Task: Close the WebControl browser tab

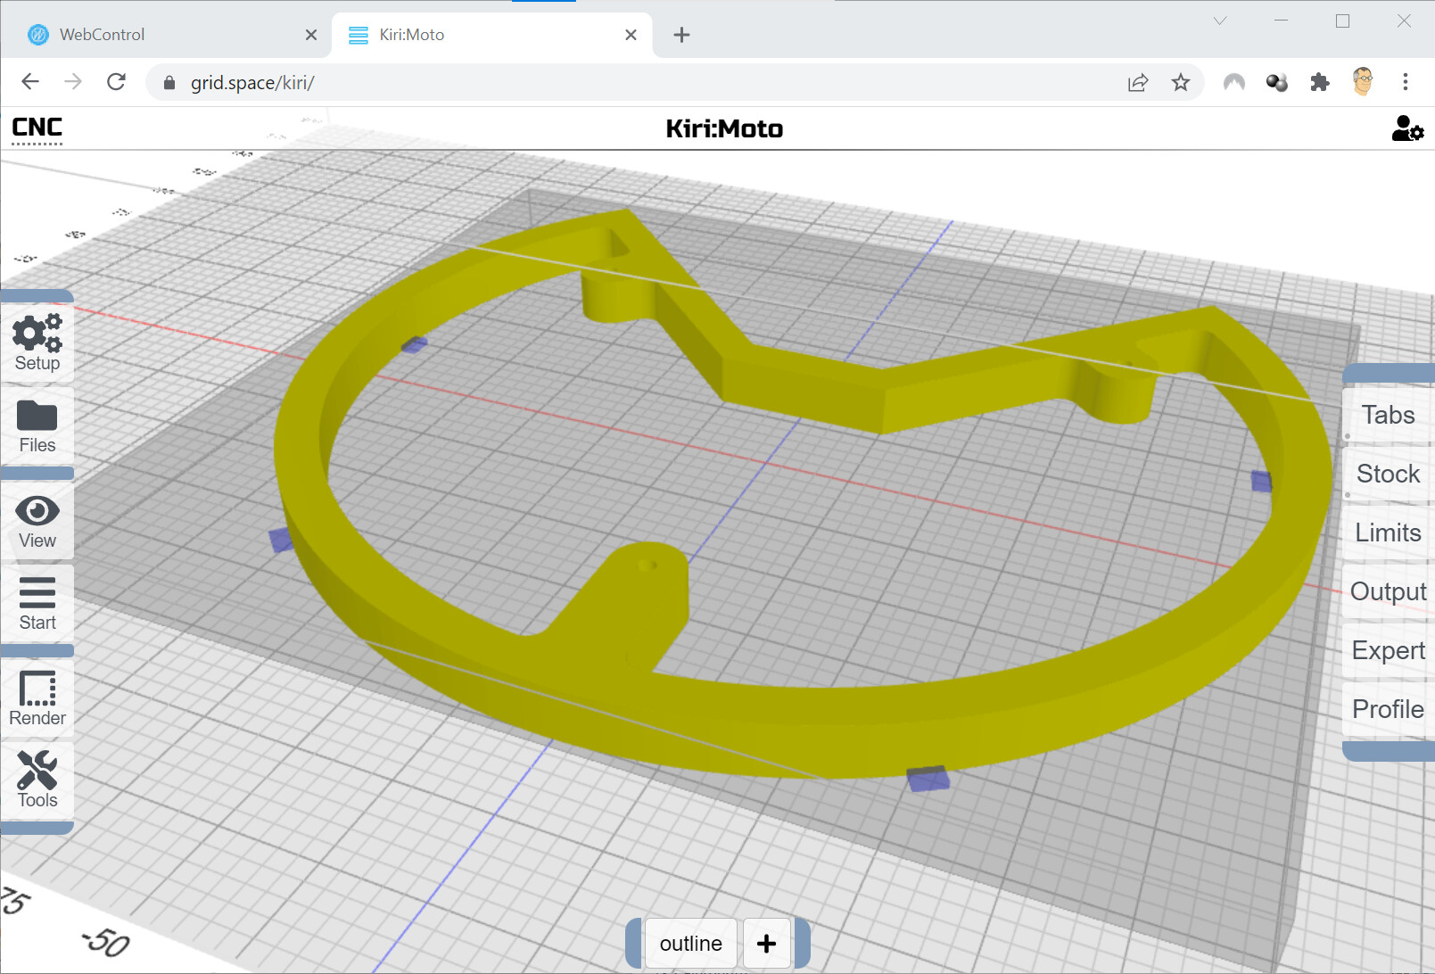Action: pyautogui.click(x=310, y=35)
